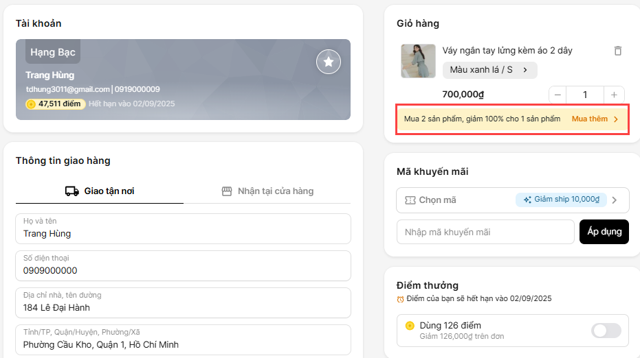
Task: Decrease product quantity with minus button
Action: (x=558, y=95)
